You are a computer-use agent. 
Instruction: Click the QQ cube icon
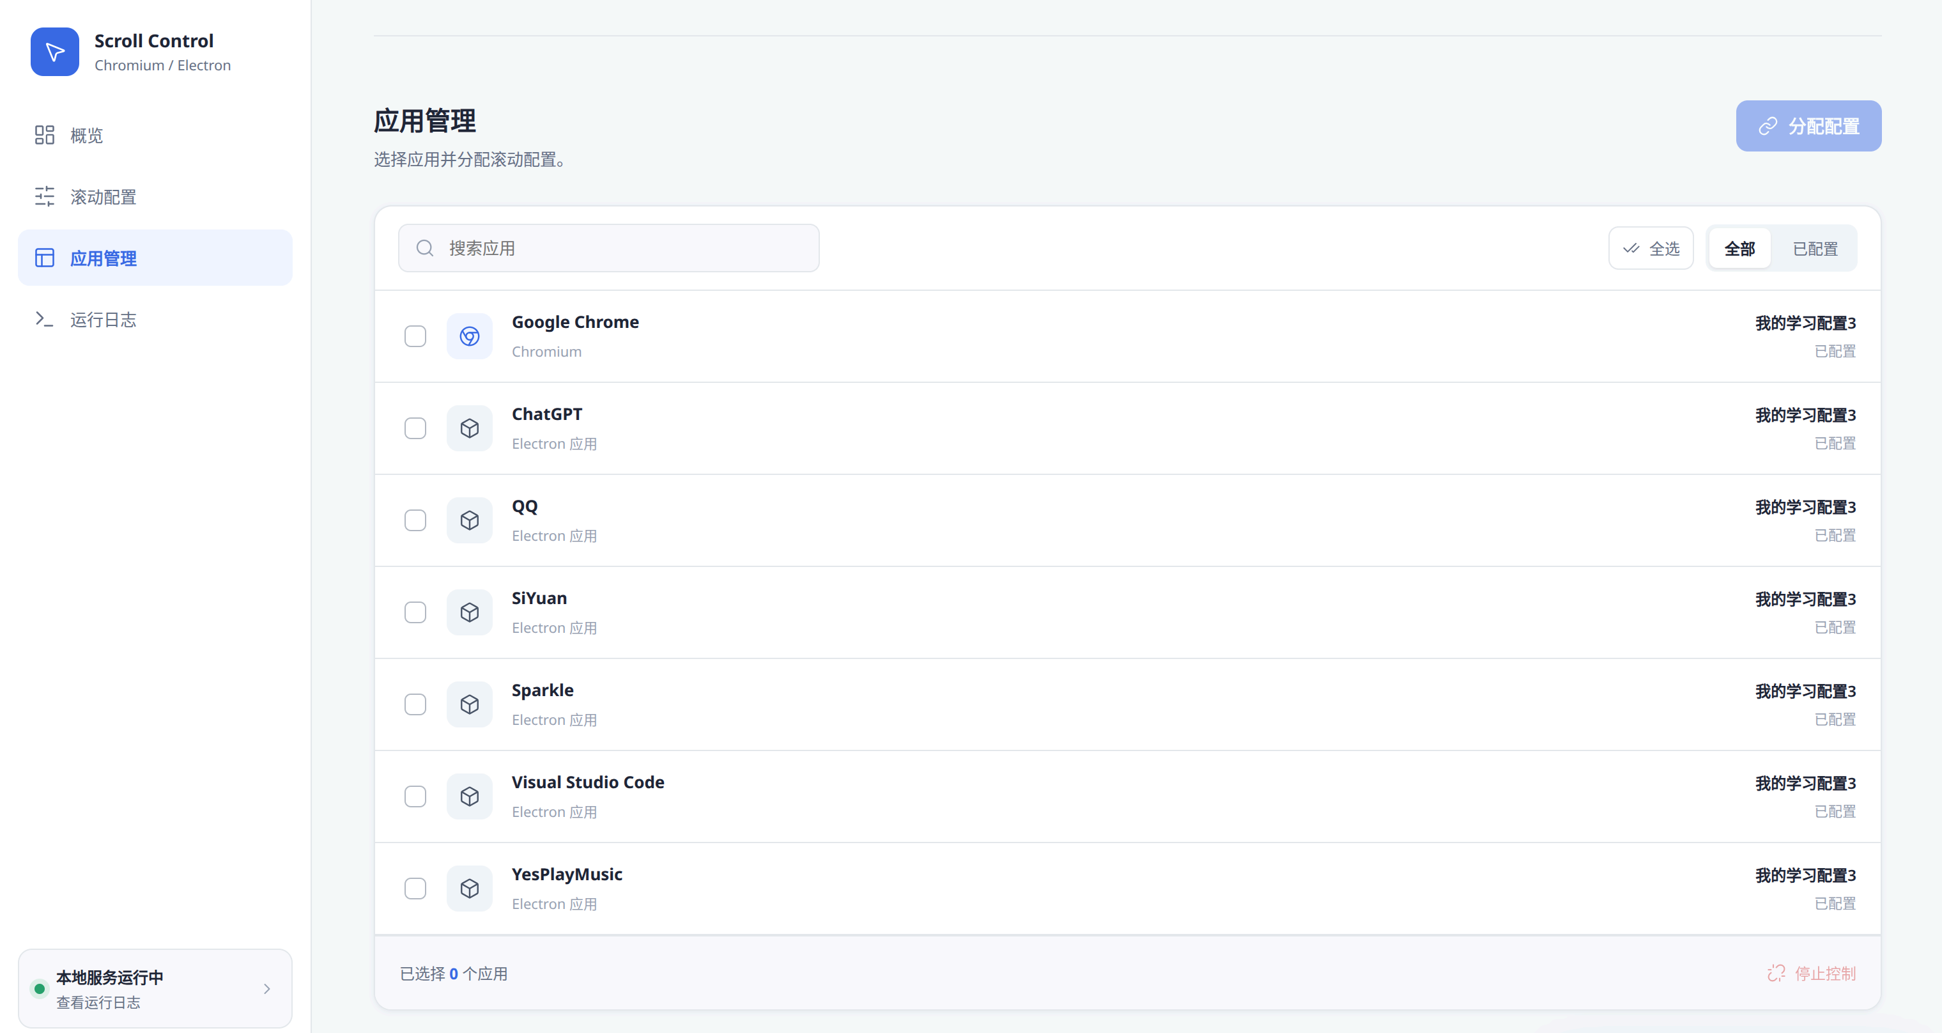470,520
